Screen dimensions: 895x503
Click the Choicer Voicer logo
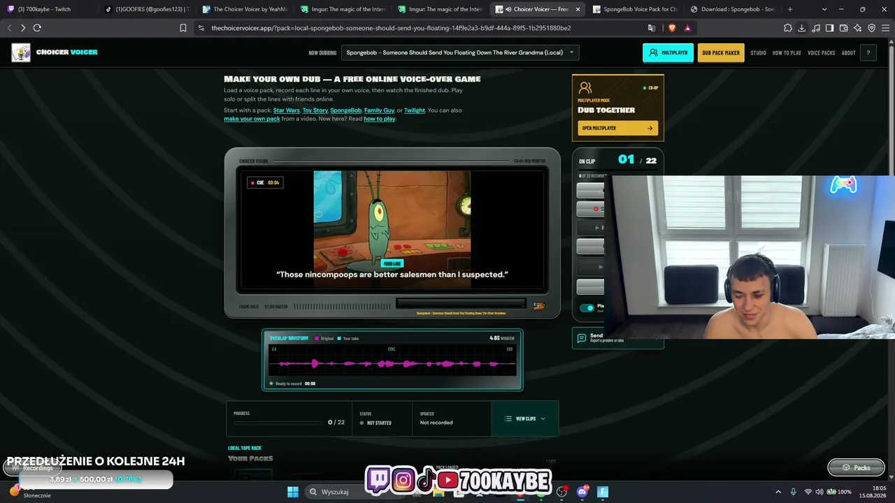[55, 52]
